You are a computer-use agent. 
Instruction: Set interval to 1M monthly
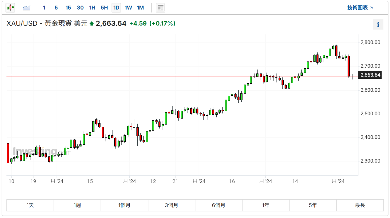click(x=140, y=8)
